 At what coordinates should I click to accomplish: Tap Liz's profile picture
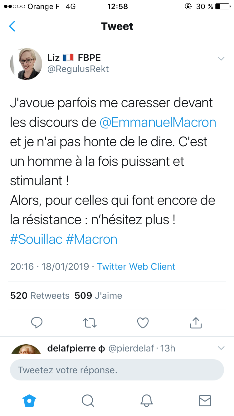point(26,63)
